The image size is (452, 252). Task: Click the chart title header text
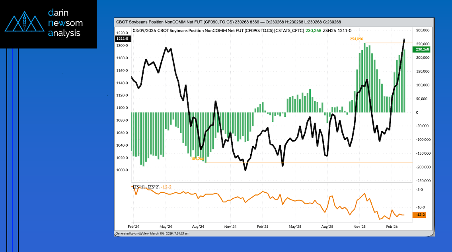228,22
